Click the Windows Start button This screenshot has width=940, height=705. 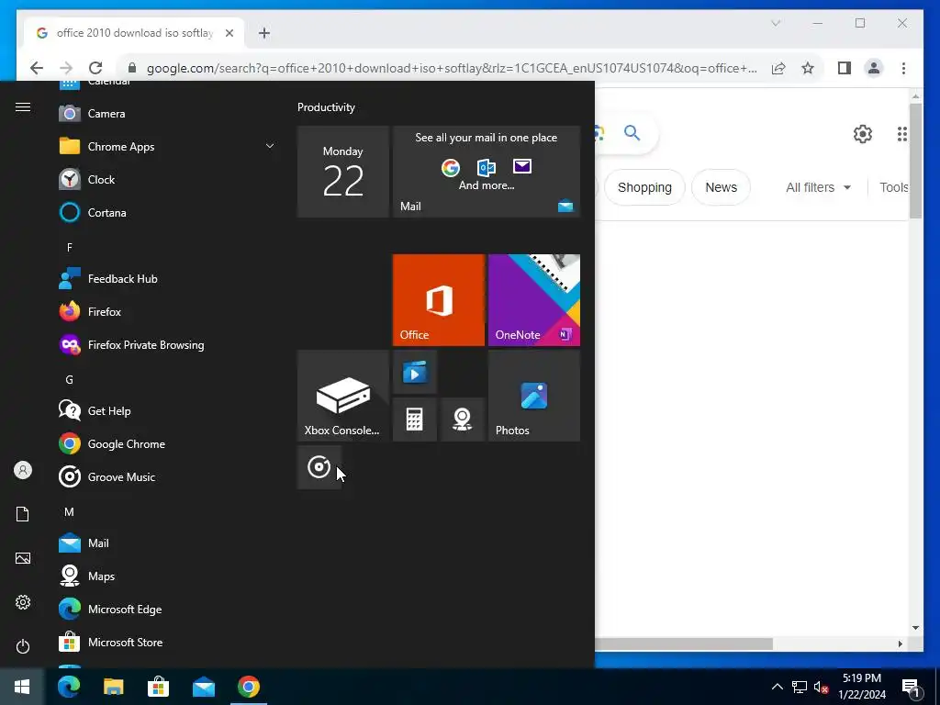point(22,687)
